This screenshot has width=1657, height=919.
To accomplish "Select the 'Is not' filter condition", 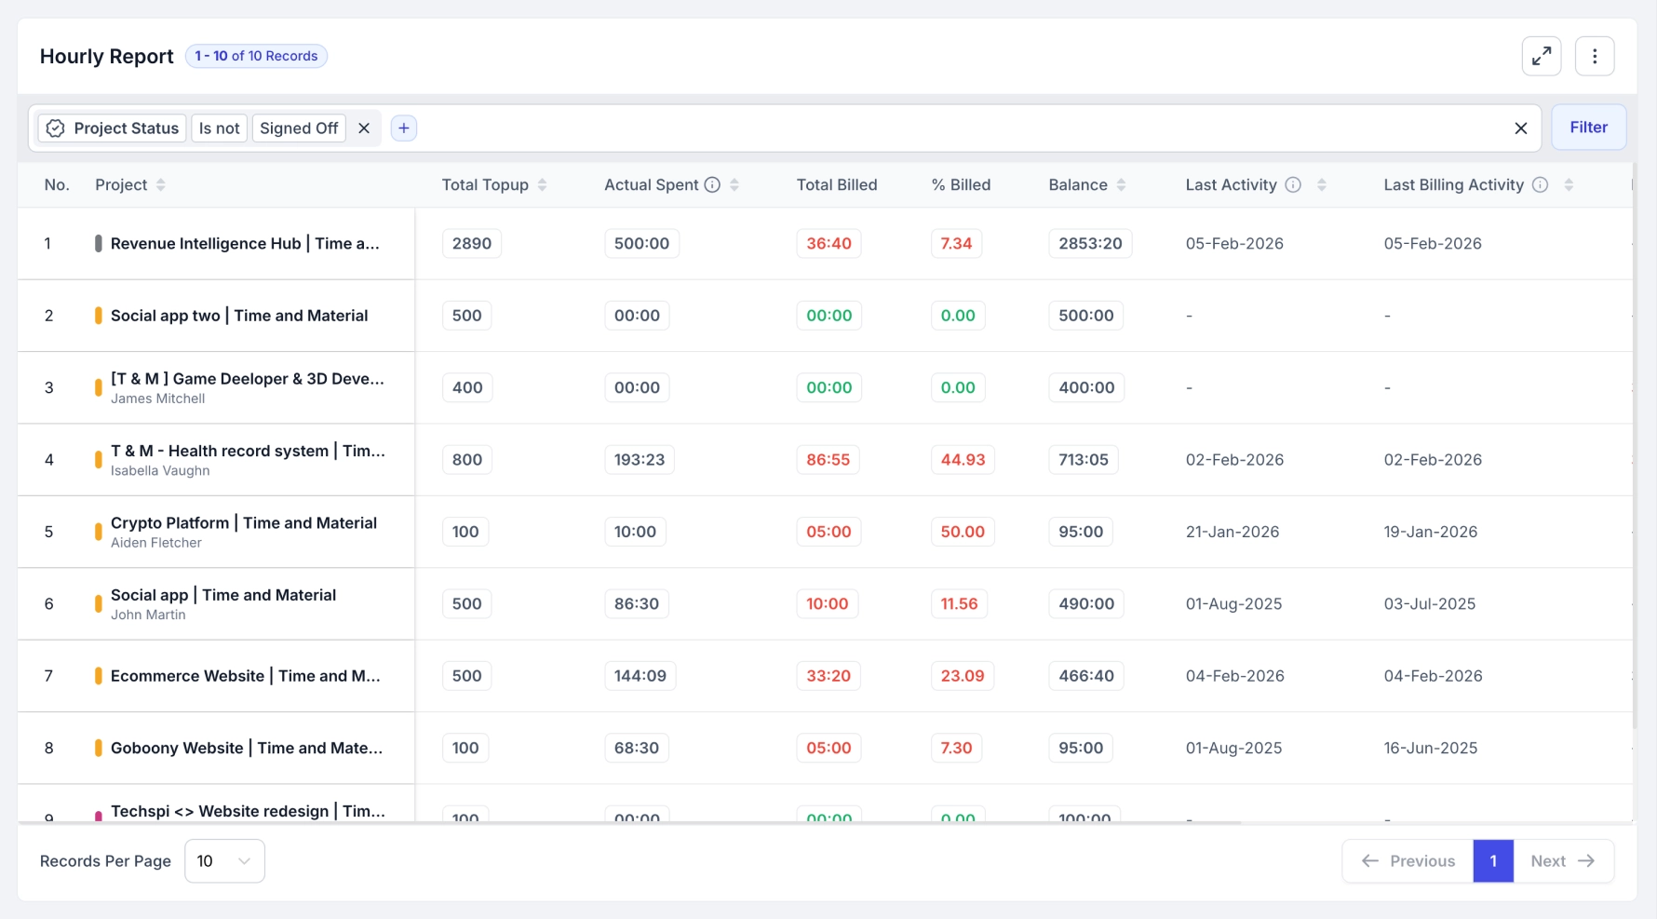I will (x=219, y=128).
